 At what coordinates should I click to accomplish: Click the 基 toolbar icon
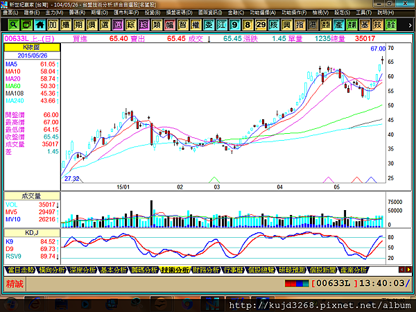click(x=365, y=25)
